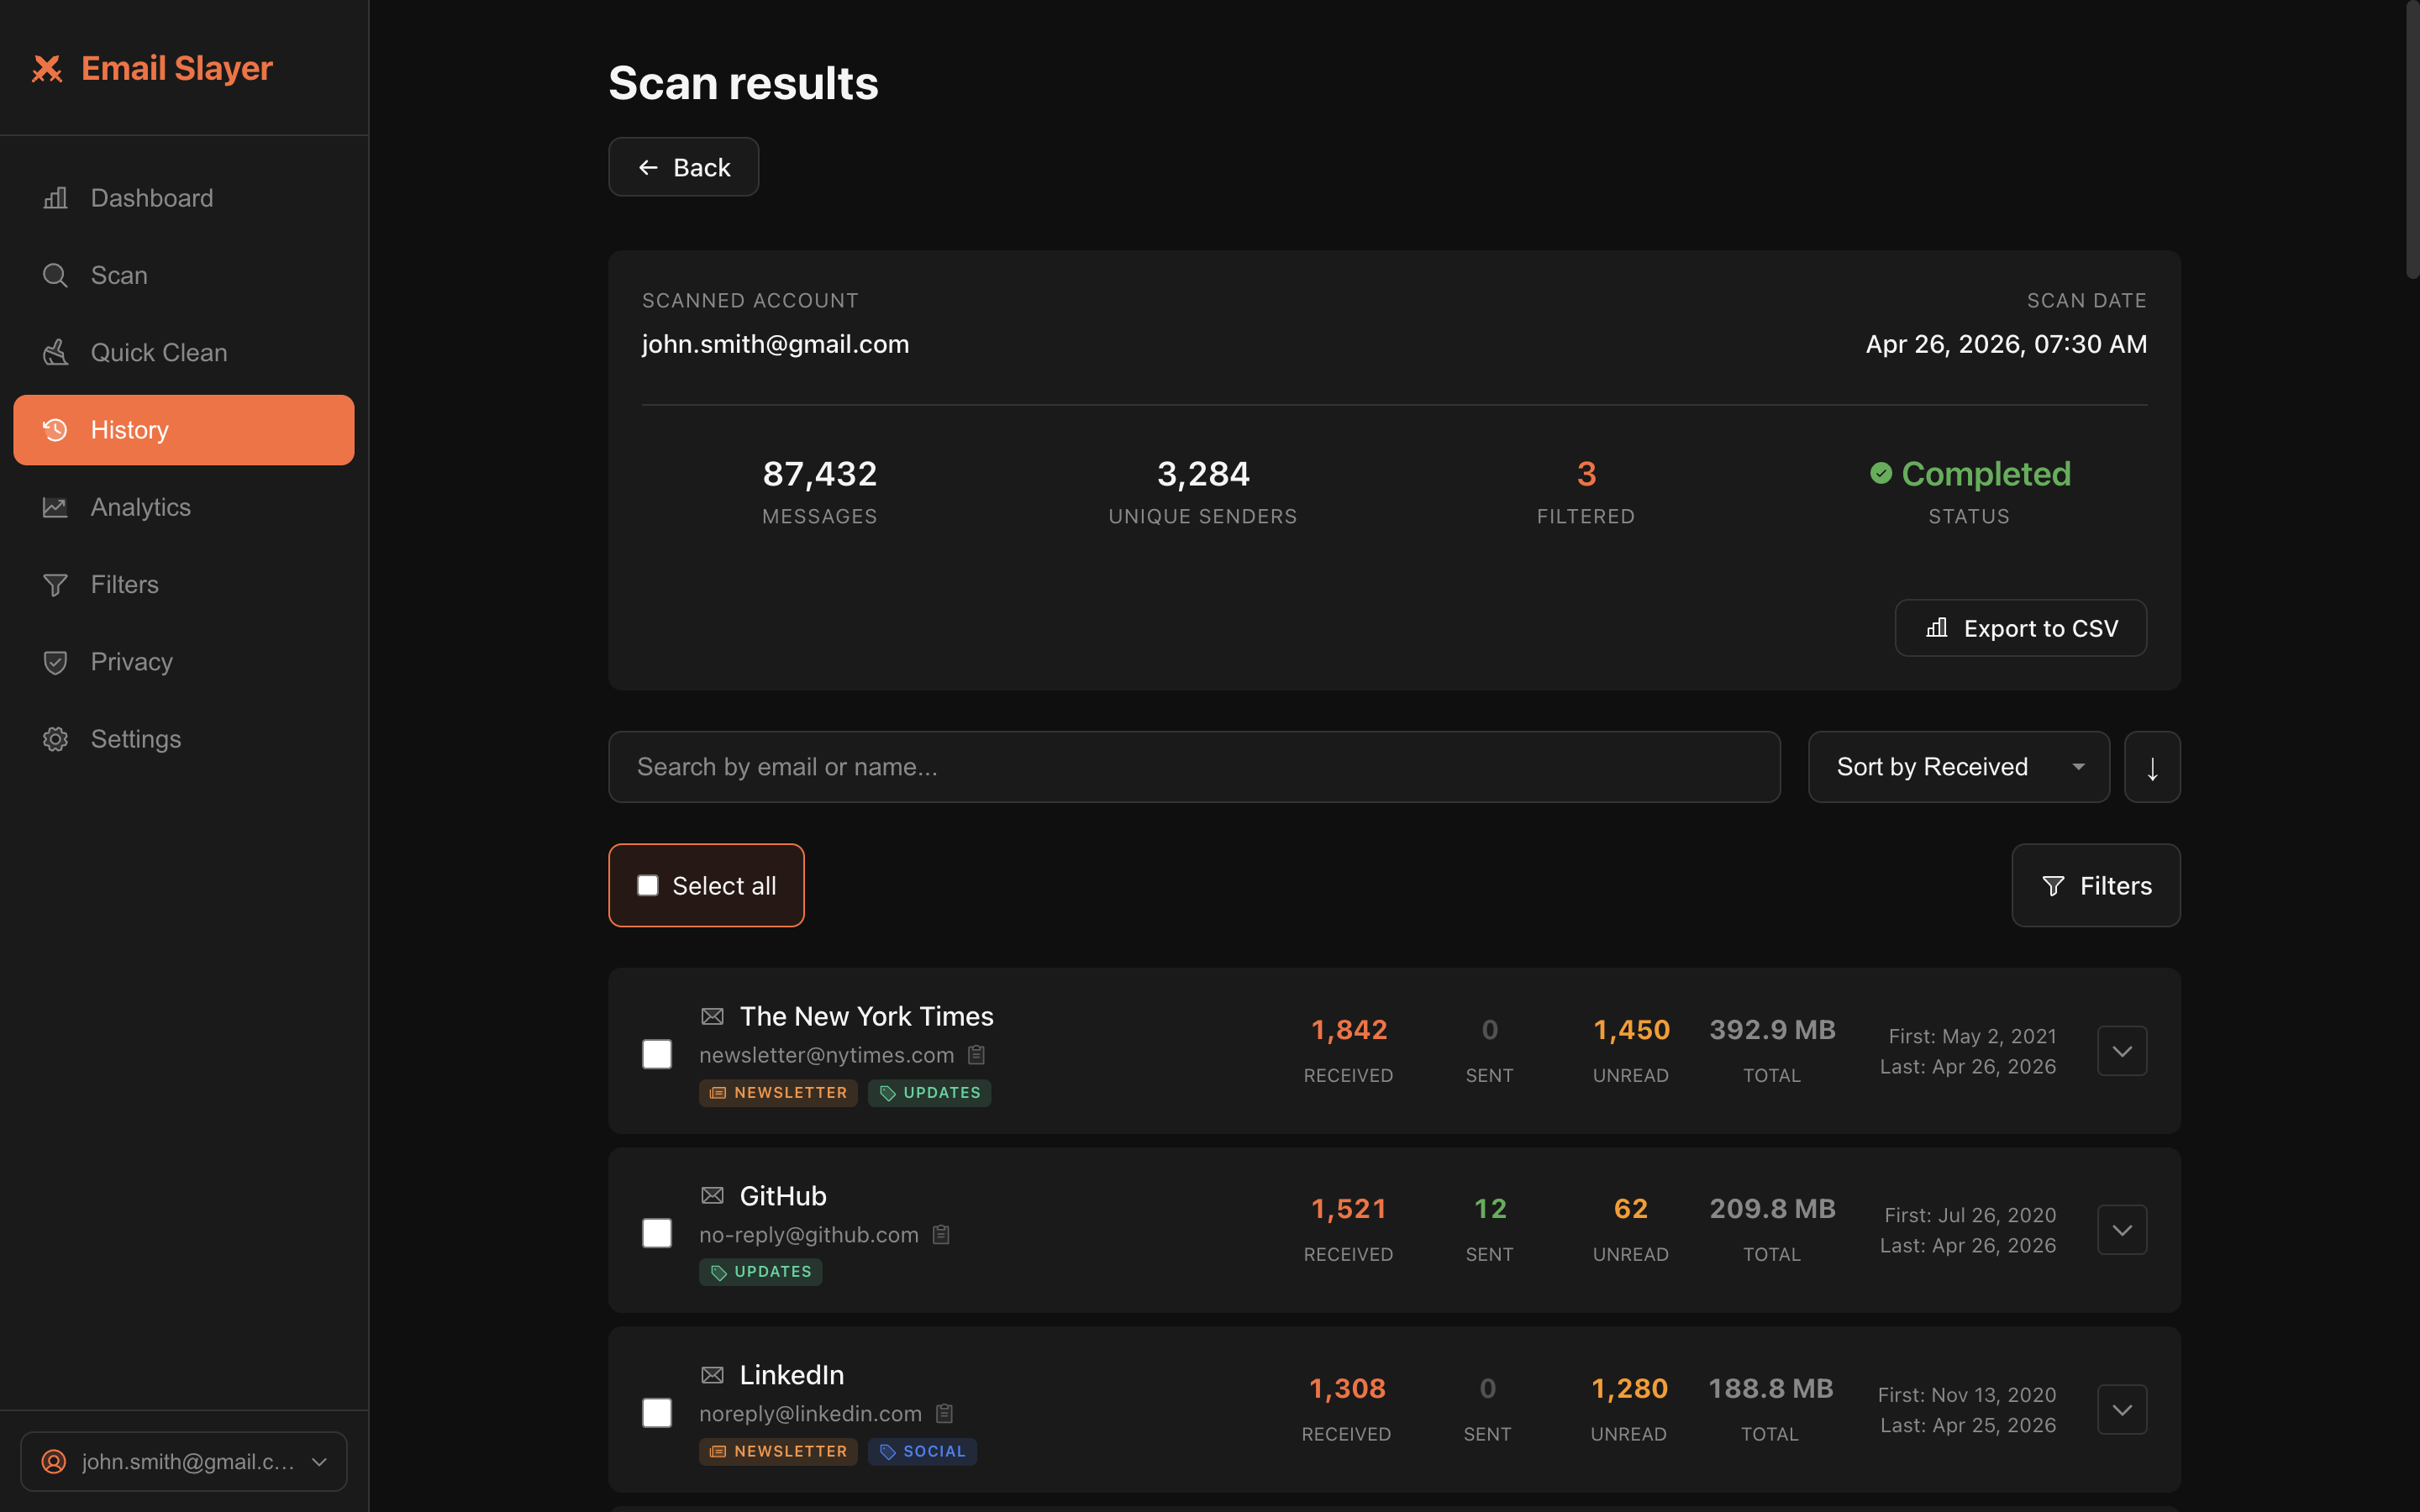Click the NEWSLETTER tag on The New York Times
2420x1512 pixels.
[778, 1093]
